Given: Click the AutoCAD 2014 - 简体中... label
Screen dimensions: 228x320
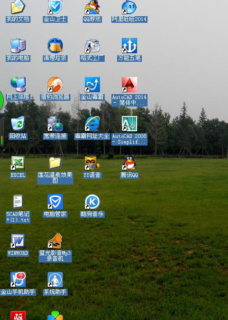Looking at the screenshot, I should coord(129,100).
